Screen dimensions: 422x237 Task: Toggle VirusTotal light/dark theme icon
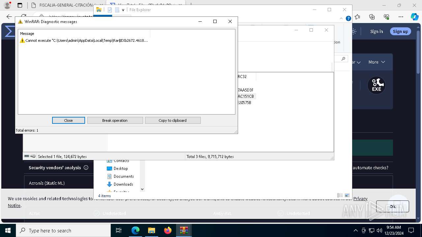coord(354,31)
